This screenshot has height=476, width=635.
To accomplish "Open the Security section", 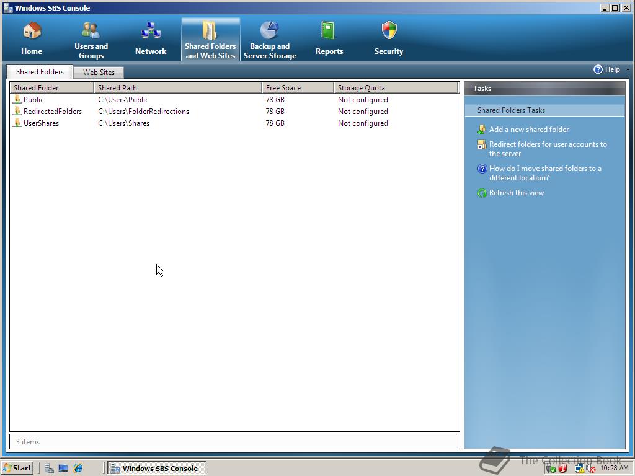I will (x=389, y=39).
